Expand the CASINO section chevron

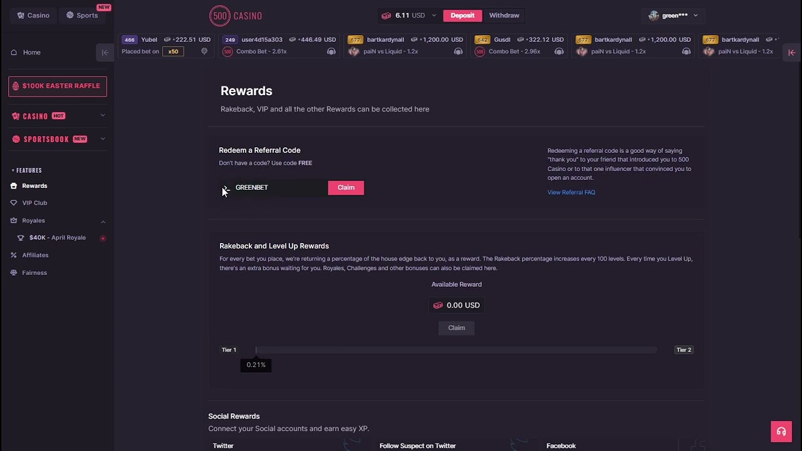(103, 116)
